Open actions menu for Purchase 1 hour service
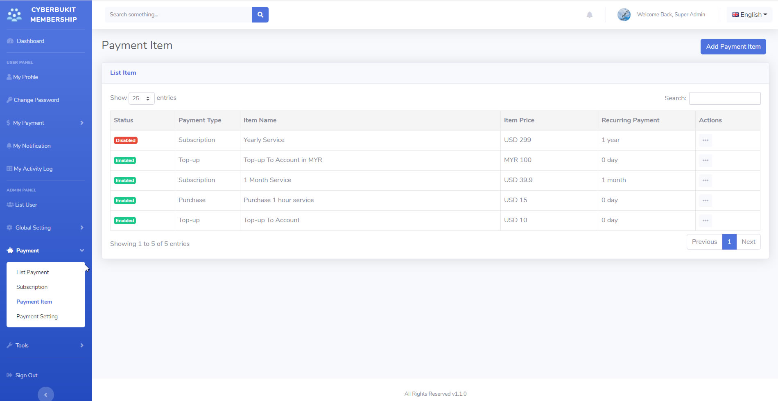The height and width of the screenshot is (401, 778). coord(705,200)
